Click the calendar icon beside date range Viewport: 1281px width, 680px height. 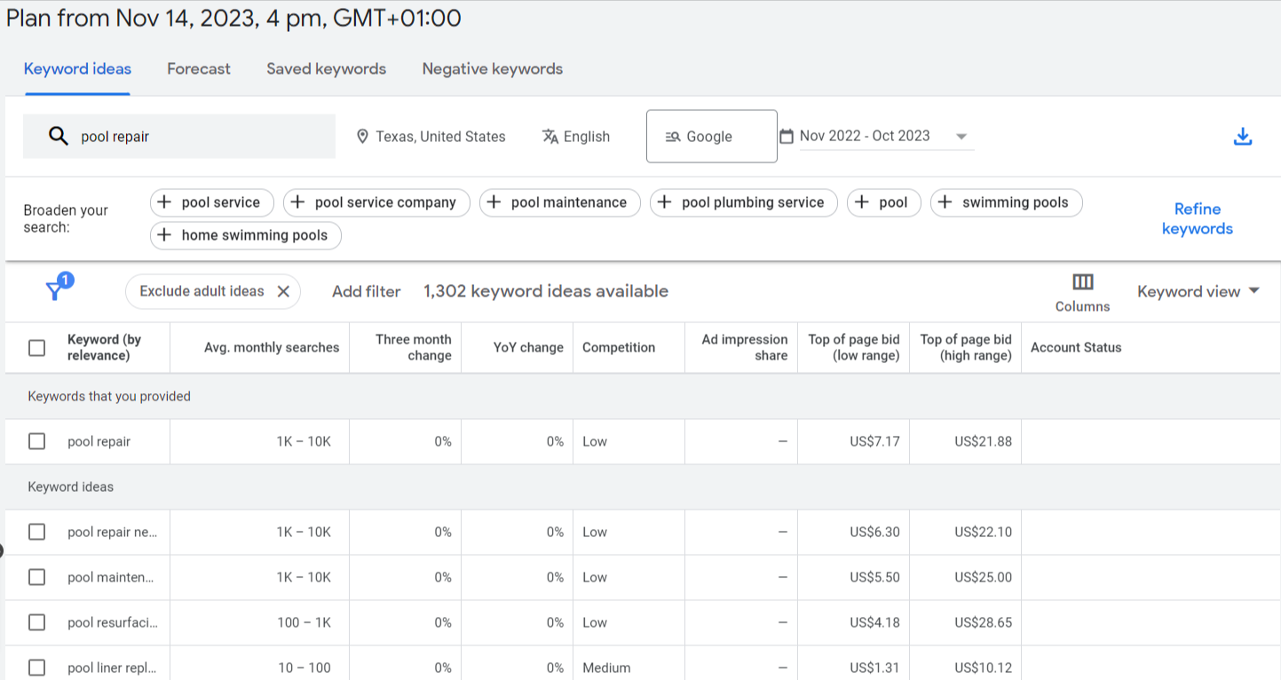pos(786,137)
